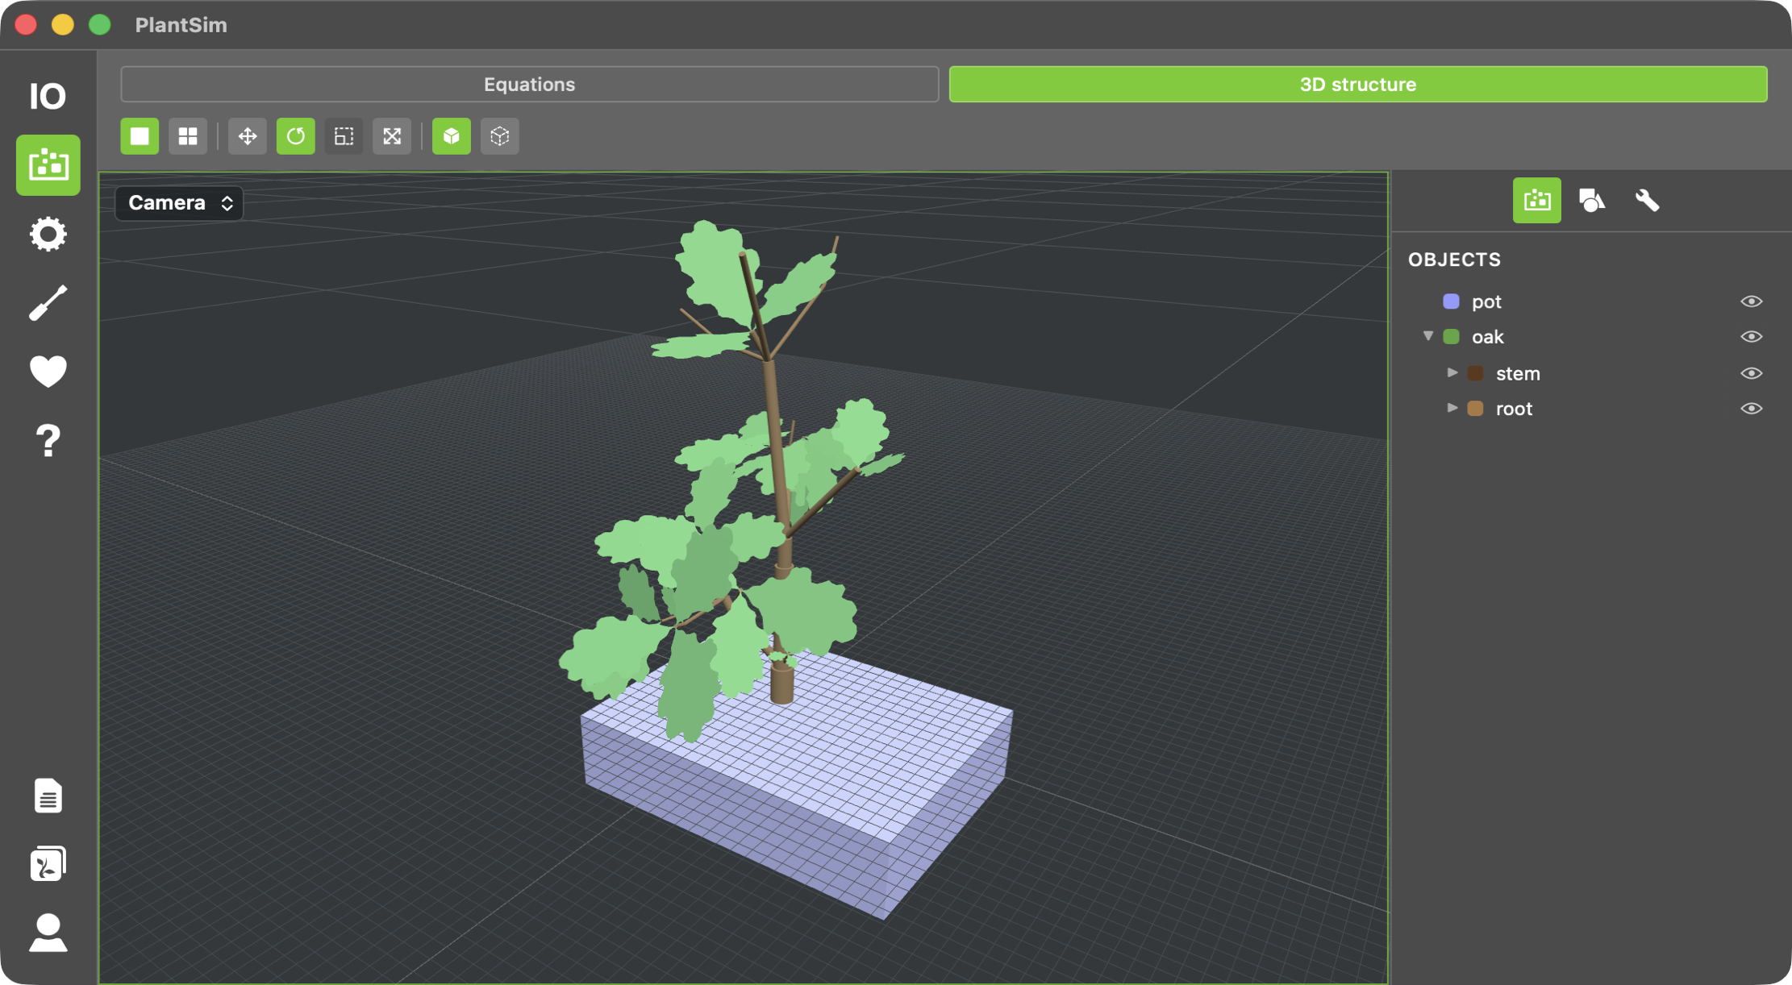Viewport: 1792px width, 985px height.
Task: Switch to single viewport layout
Action: (x=140, y=136)
